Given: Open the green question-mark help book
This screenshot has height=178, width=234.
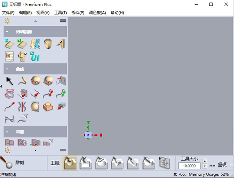Looking at the screenshot, I should (22, 44).
